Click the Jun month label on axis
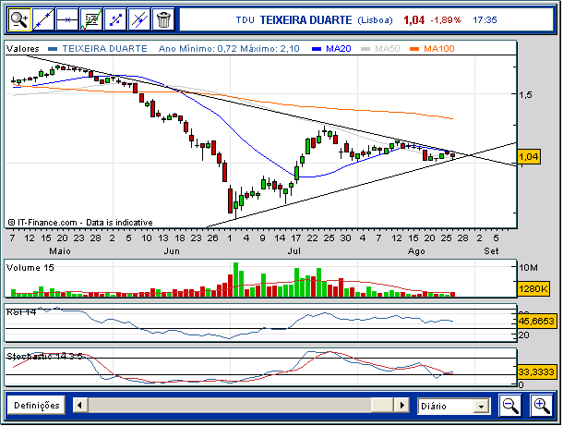The image size is (563, 426). (172, 251)
